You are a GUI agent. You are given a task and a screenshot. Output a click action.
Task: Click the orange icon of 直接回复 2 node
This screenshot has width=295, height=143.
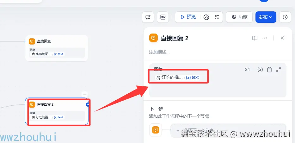[32, 104]
